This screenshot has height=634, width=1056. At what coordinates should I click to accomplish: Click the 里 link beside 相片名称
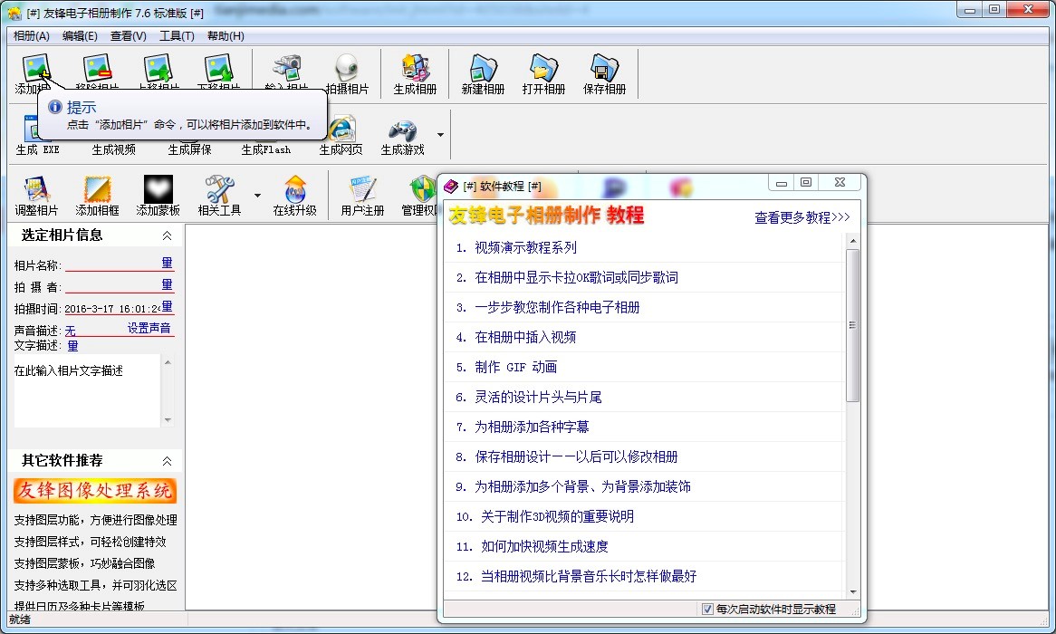click(167, 263)
